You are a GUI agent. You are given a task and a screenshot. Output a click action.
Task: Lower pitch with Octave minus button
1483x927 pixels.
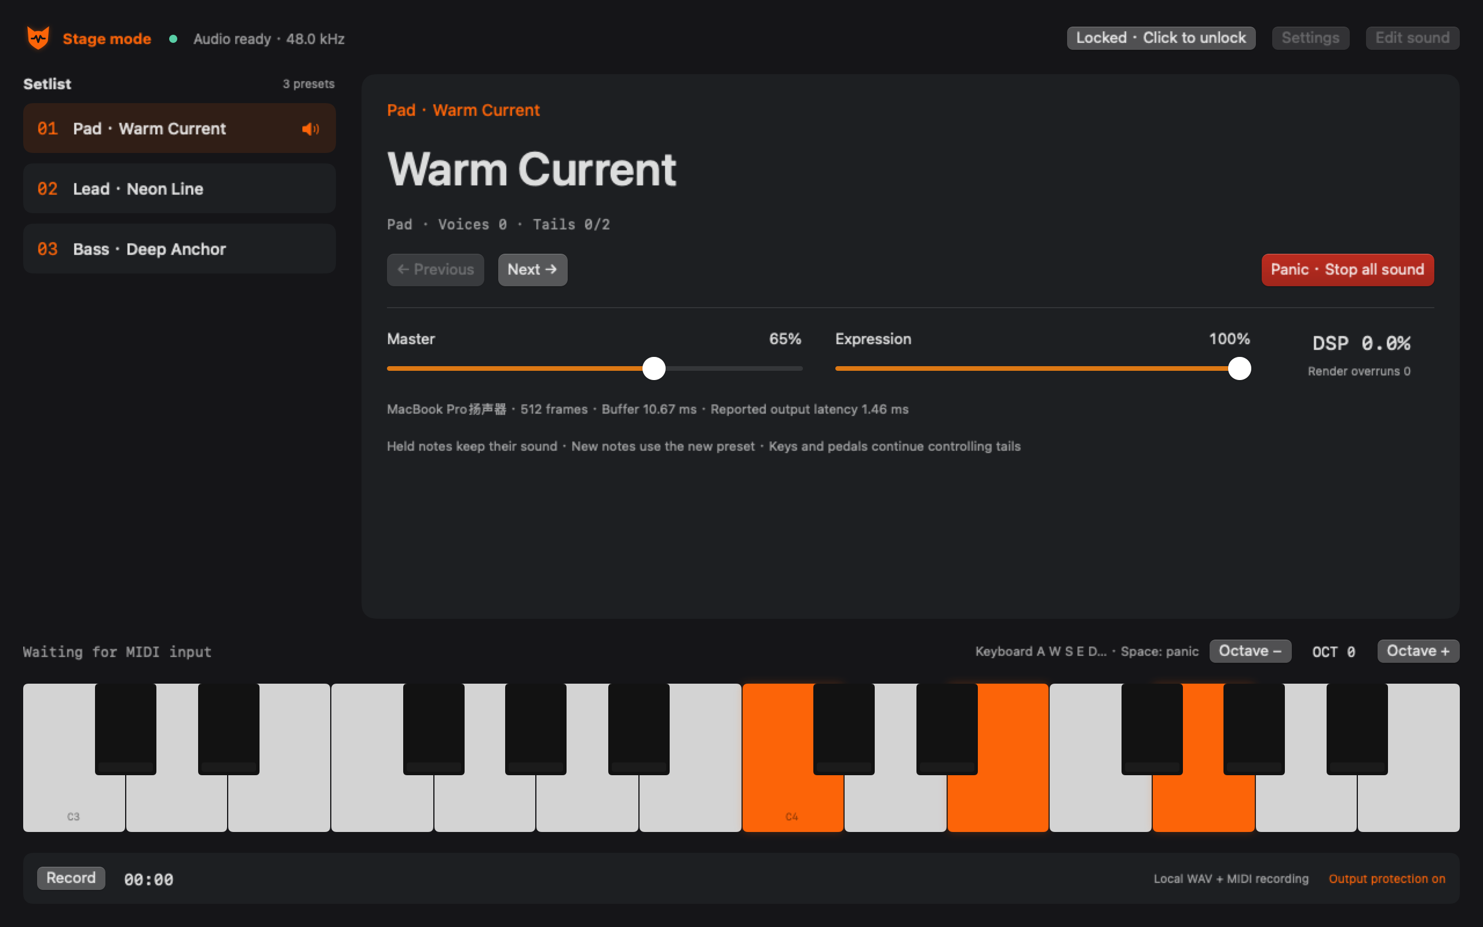point(1250,651)
